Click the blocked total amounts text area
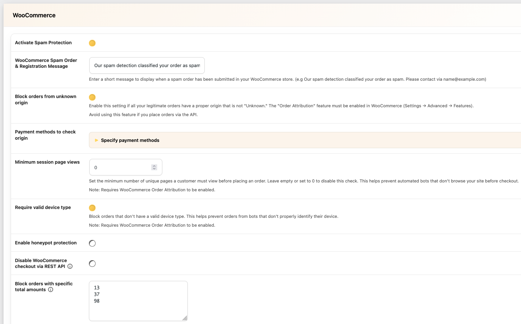The height and width of the screenshot is (324, 521). [x=138, y=301]
